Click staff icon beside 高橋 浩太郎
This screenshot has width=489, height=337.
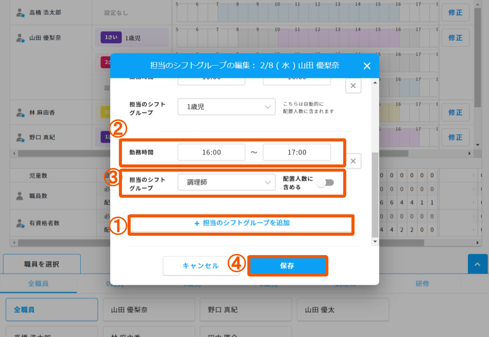click(x=20, y=13)
